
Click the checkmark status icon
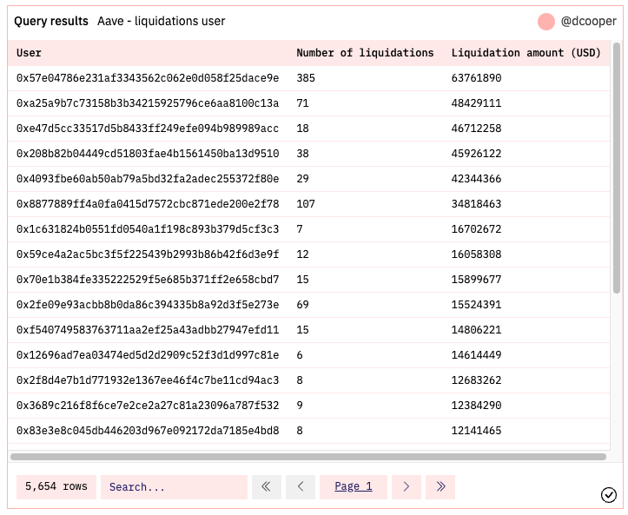[608, 494]
